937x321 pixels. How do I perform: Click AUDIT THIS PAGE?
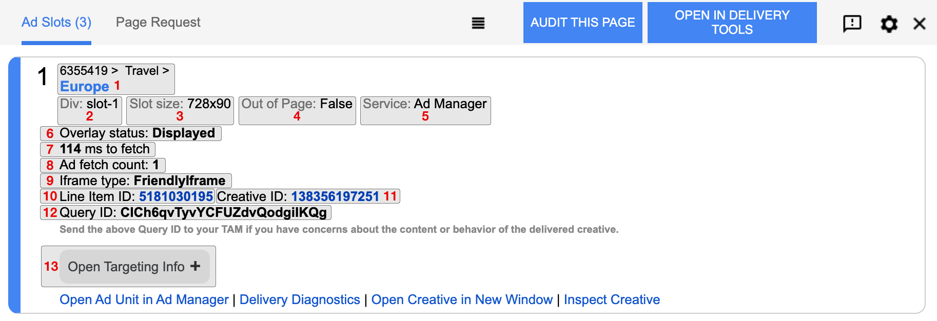(x=582, y=22)
